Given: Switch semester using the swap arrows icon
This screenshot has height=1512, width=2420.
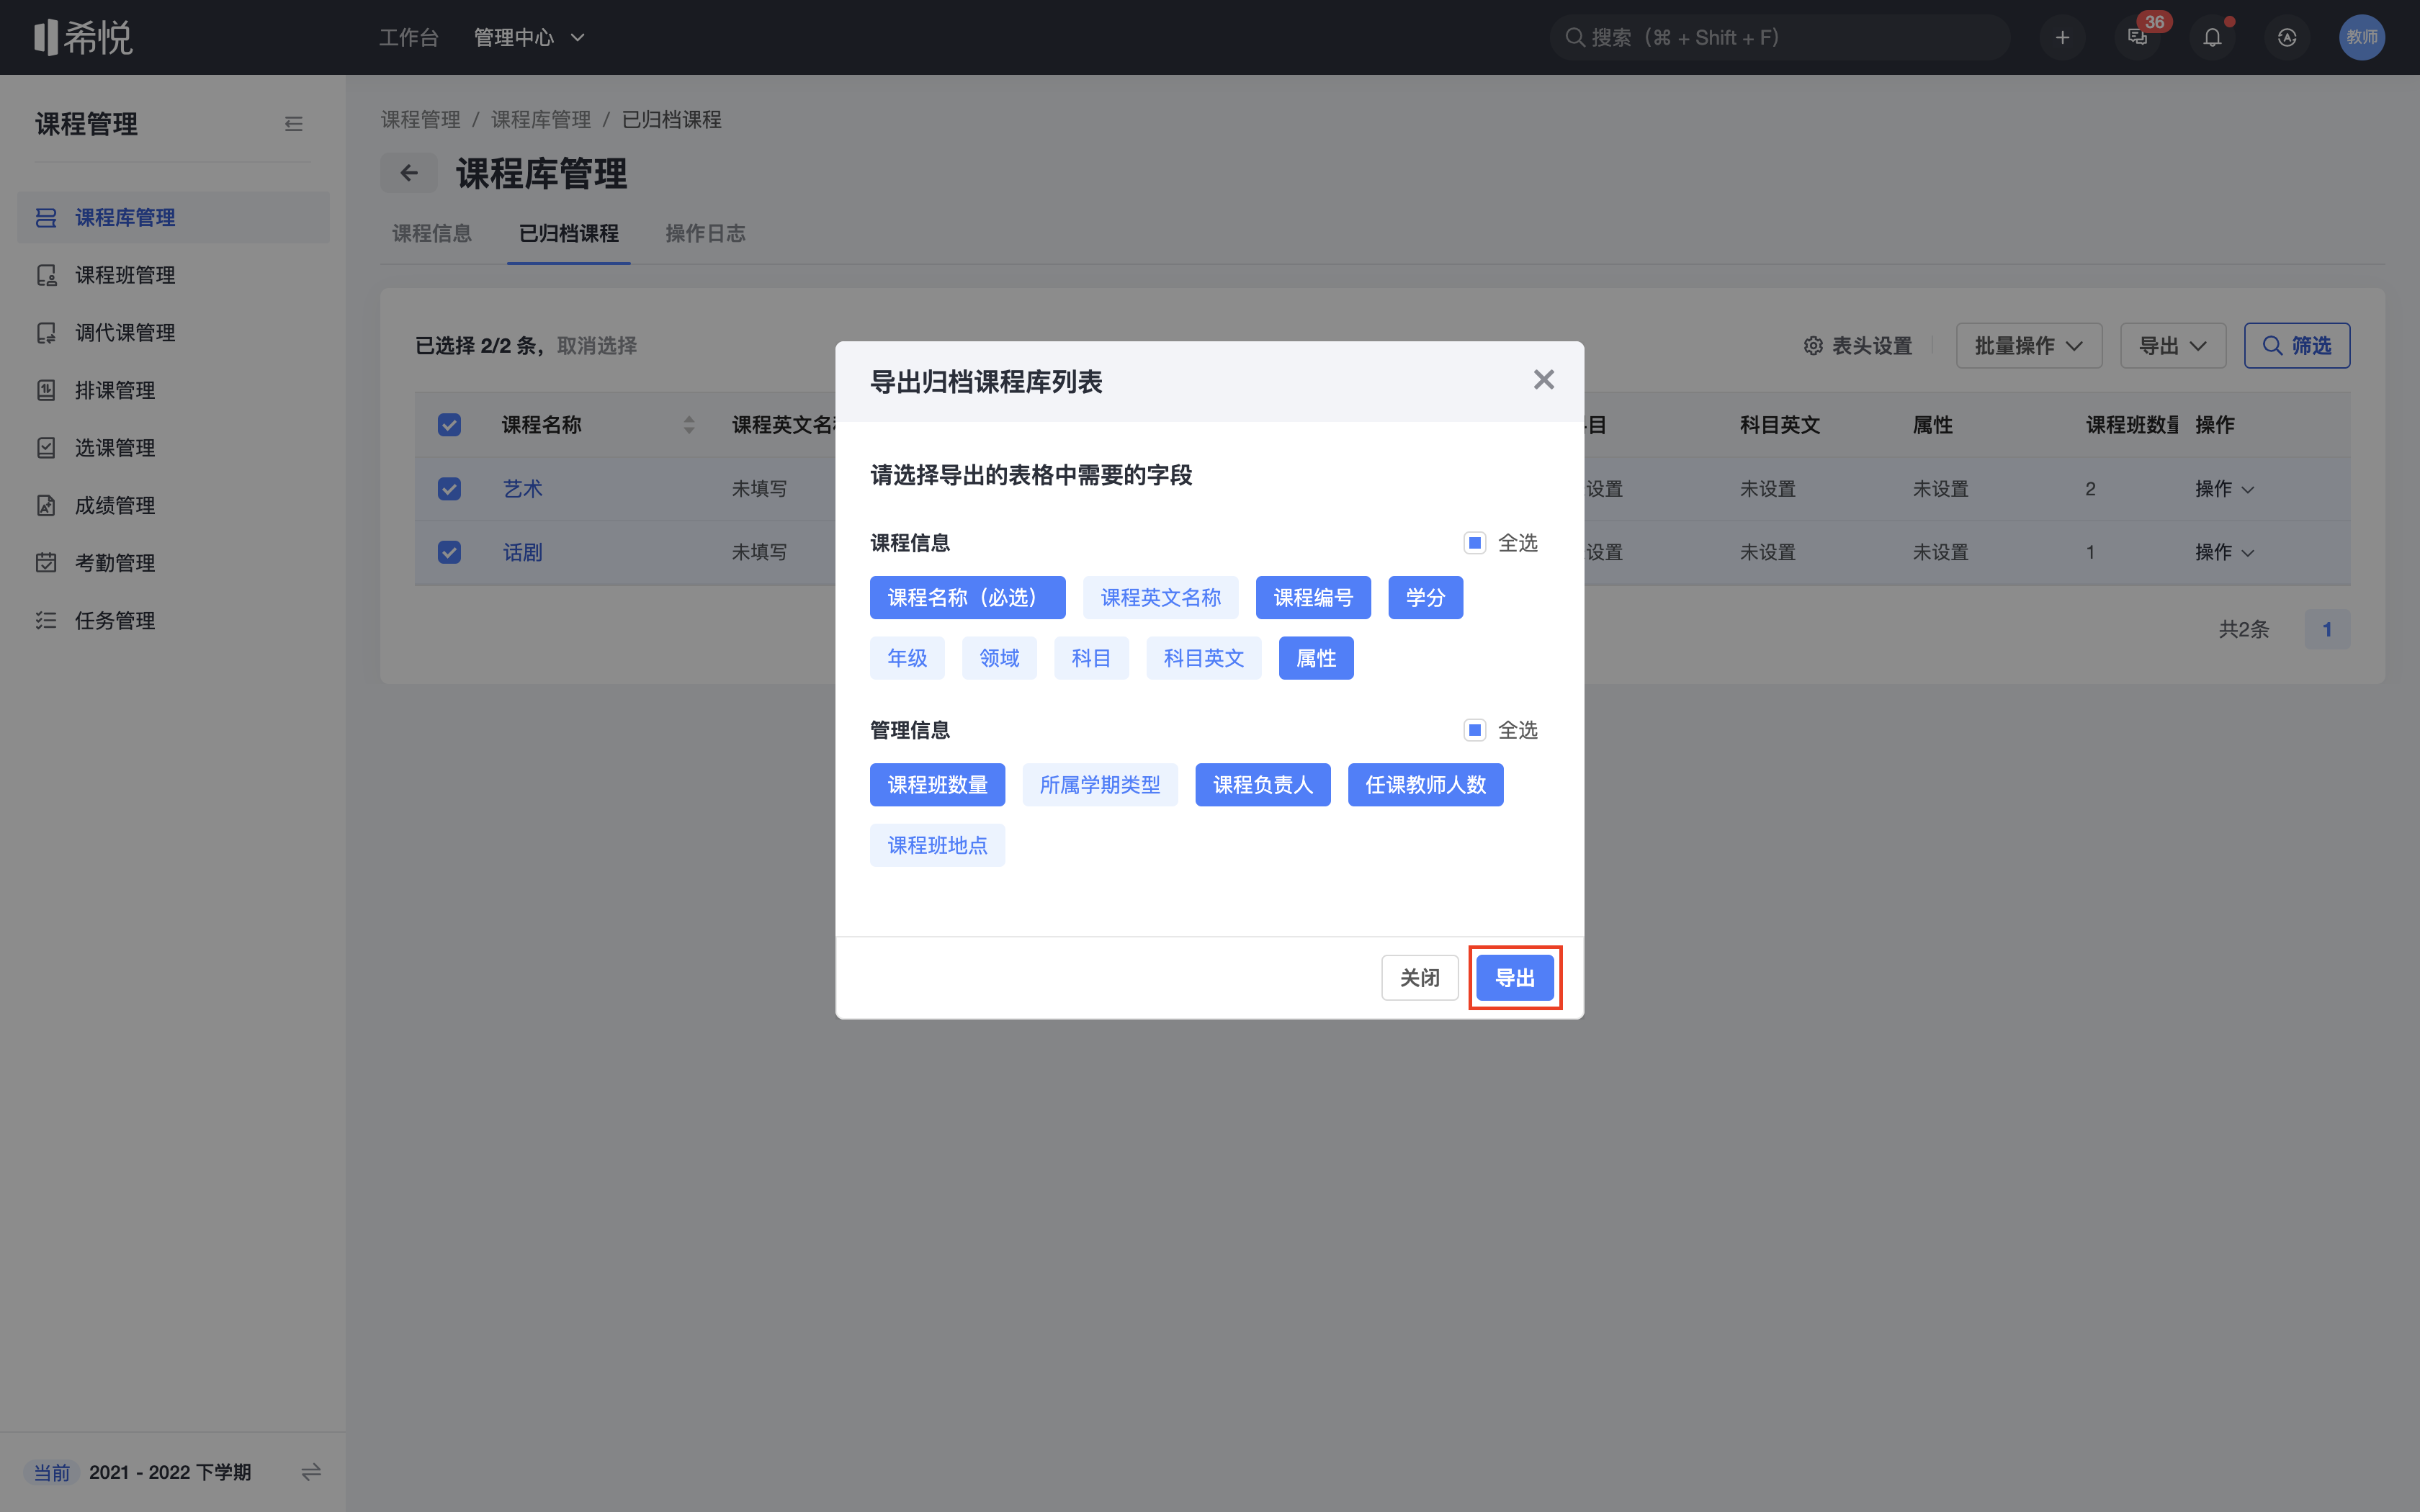Looking at the screenshot, I should 311,1472.
